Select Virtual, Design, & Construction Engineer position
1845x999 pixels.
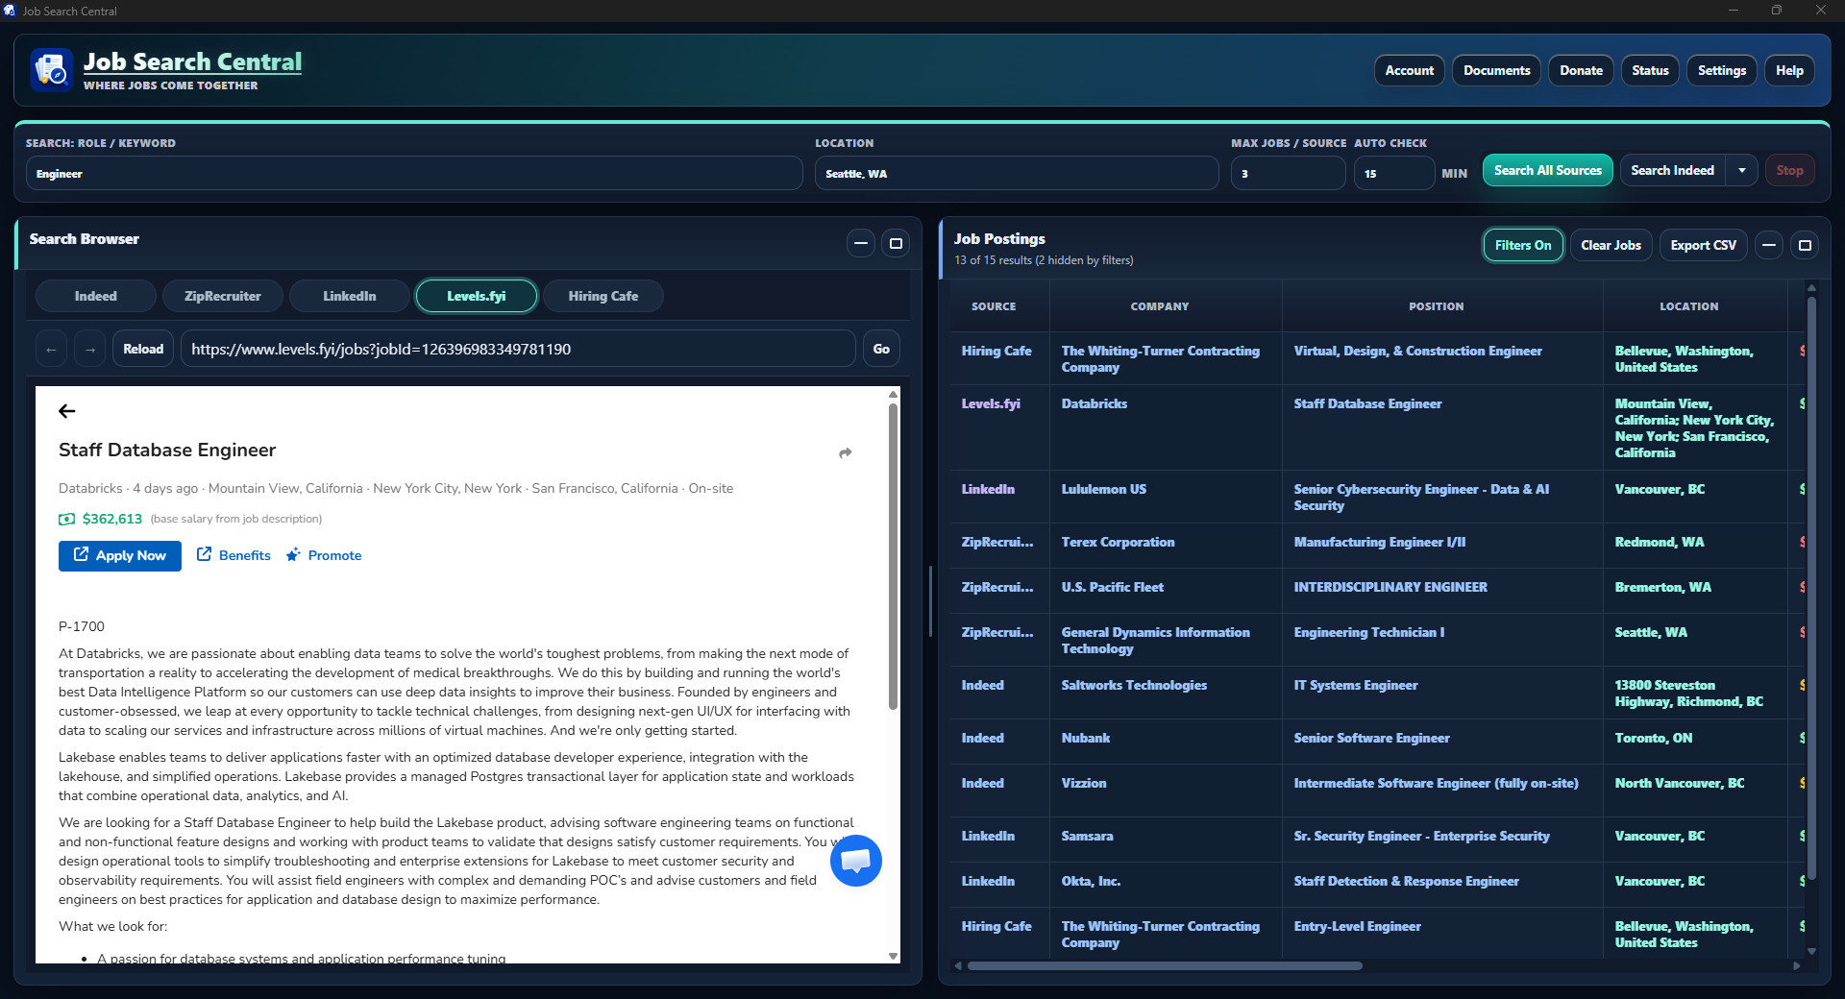click(1417, 351)
